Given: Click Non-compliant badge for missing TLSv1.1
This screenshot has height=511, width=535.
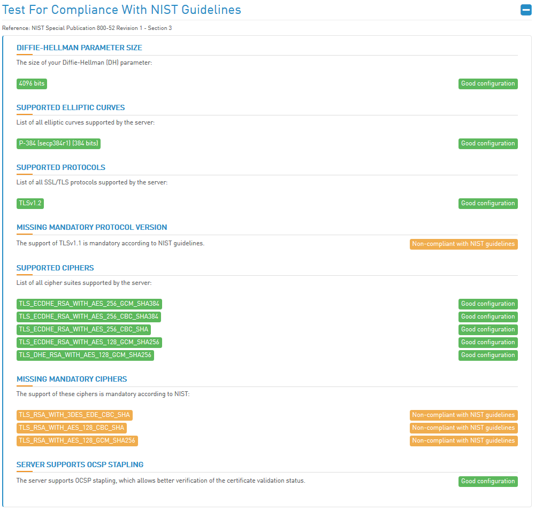Looking at the screenshot, I should click(464, 244).
